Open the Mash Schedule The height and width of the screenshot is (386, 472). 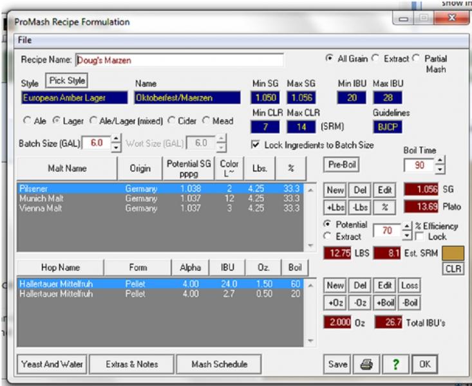click(x=219, y=364)
